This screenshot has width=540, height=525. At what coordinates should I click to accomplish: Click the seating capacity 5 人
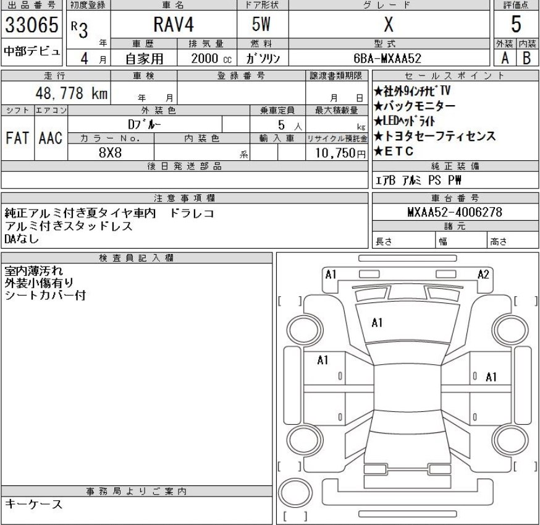(x=290, y=125)
